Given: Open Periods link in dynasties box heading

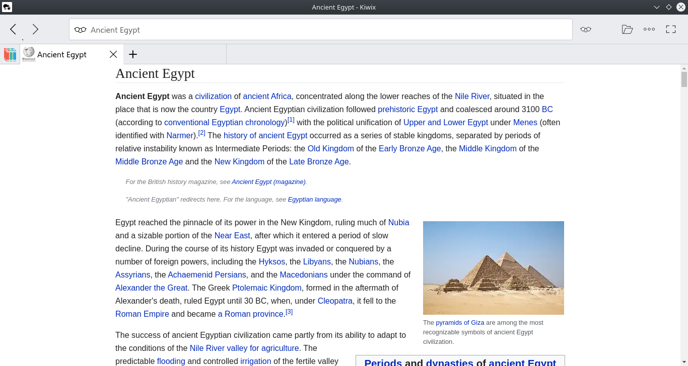Looking at the screenshot, I should (x=383, y=362).
